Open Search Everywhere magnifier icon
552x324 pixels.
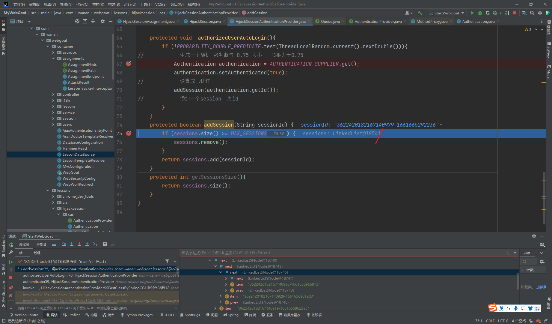pyautogui.click(x=532, y=13)
